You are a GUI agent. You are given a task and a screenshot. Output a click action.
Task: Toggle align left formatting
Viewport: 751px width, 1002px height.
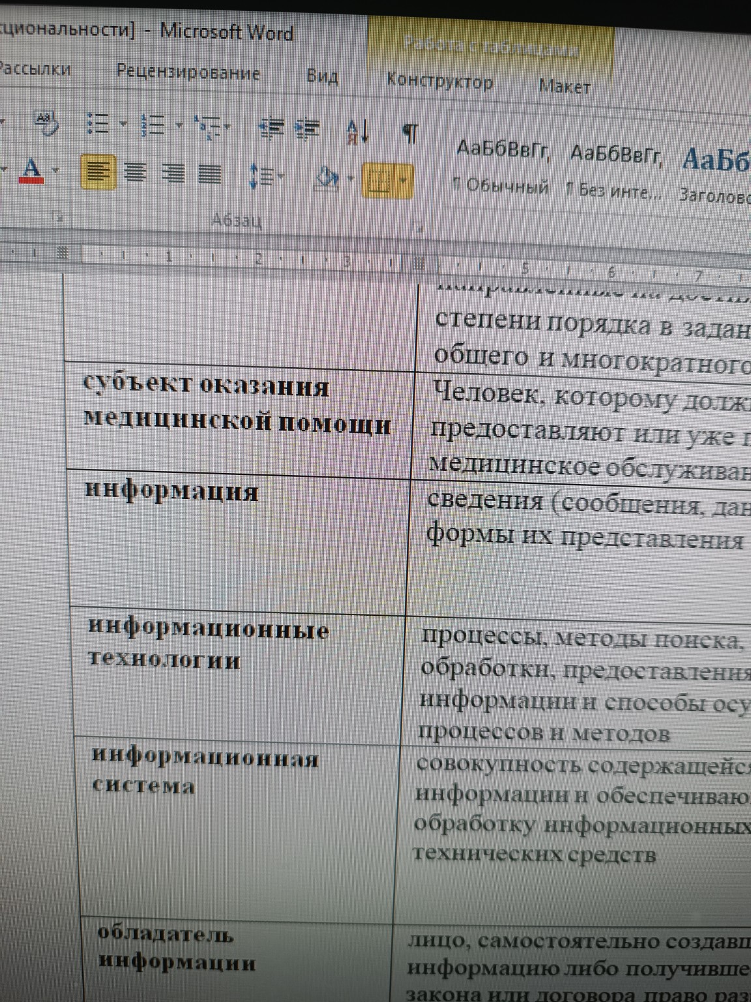pyautogui.click(x=97, y=172)
